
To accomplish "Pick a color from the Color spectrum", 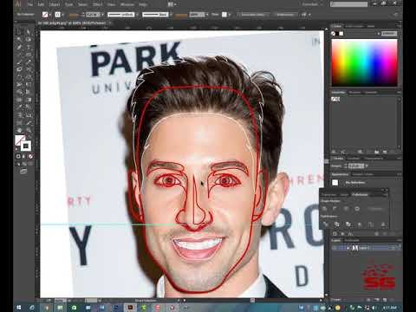I will [364, 62].
